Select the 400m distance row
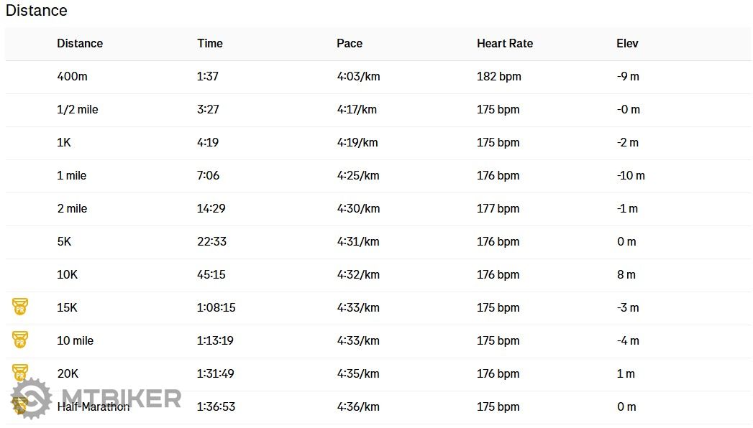Viewport: 753px width, 428px height. pyautogui.click(x=72, y=76)
